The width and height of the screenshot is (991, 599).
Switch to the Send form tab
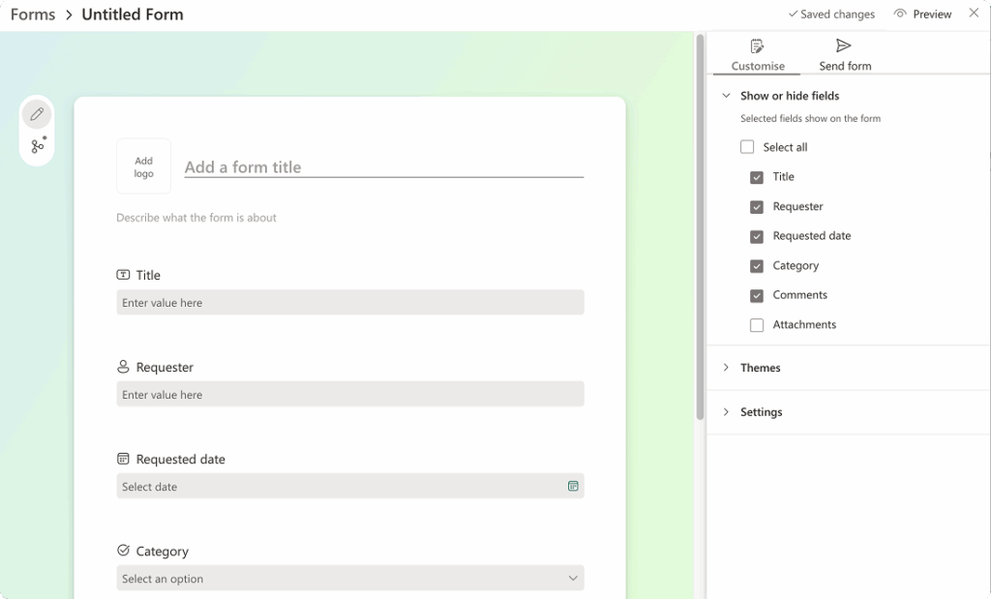coord(843,53)
